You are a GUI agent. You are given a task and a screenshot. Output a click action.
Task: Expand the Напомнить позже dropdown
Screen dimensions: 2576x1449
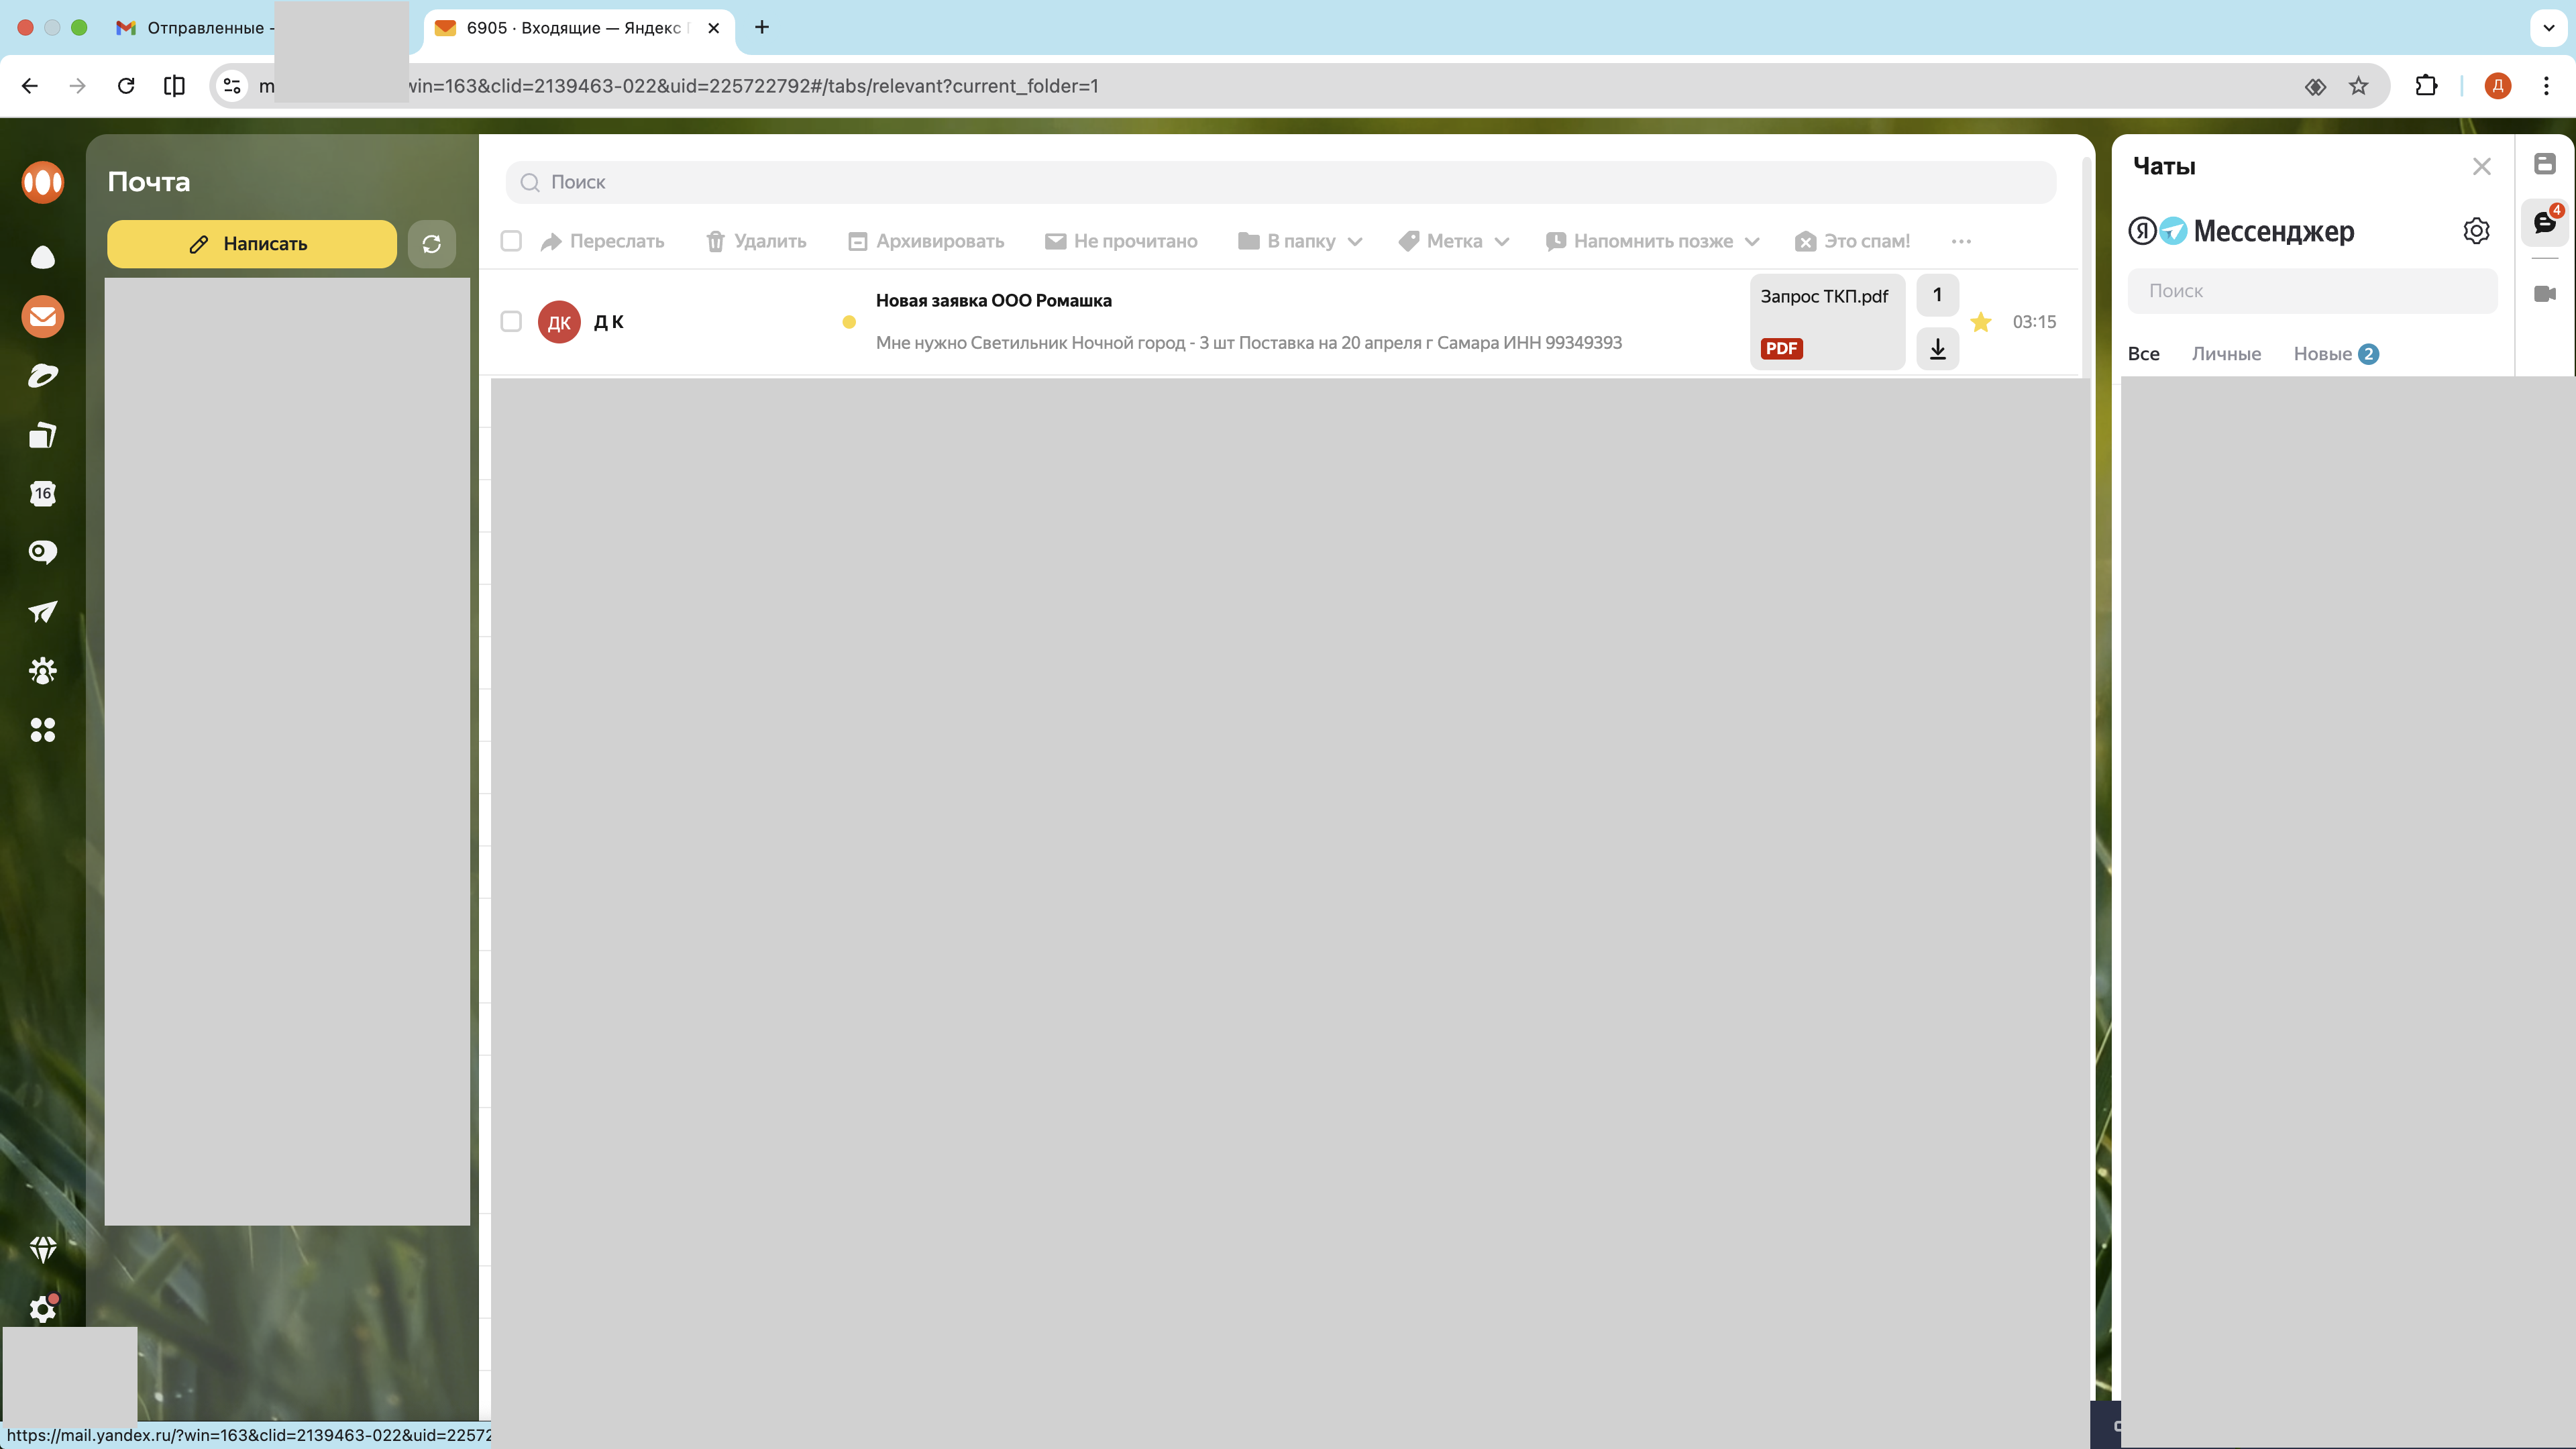pos(1652,241)
